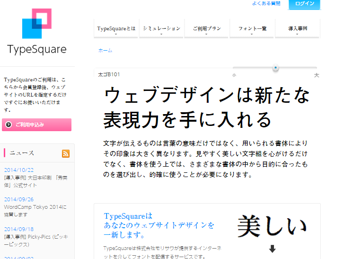Click the 2014/09/26 news date

[19, 199]
